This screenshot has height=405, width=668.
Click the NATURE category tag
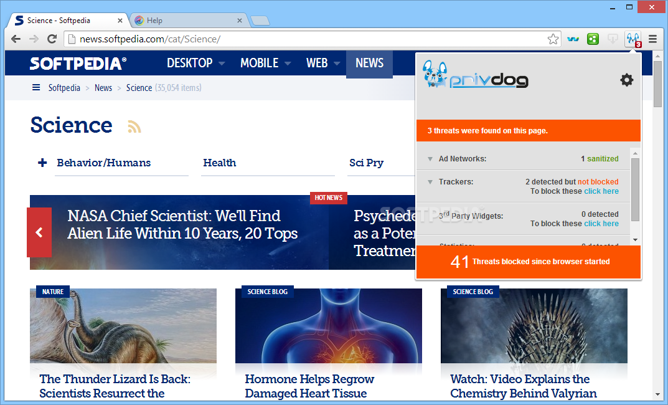coord(53,292)
